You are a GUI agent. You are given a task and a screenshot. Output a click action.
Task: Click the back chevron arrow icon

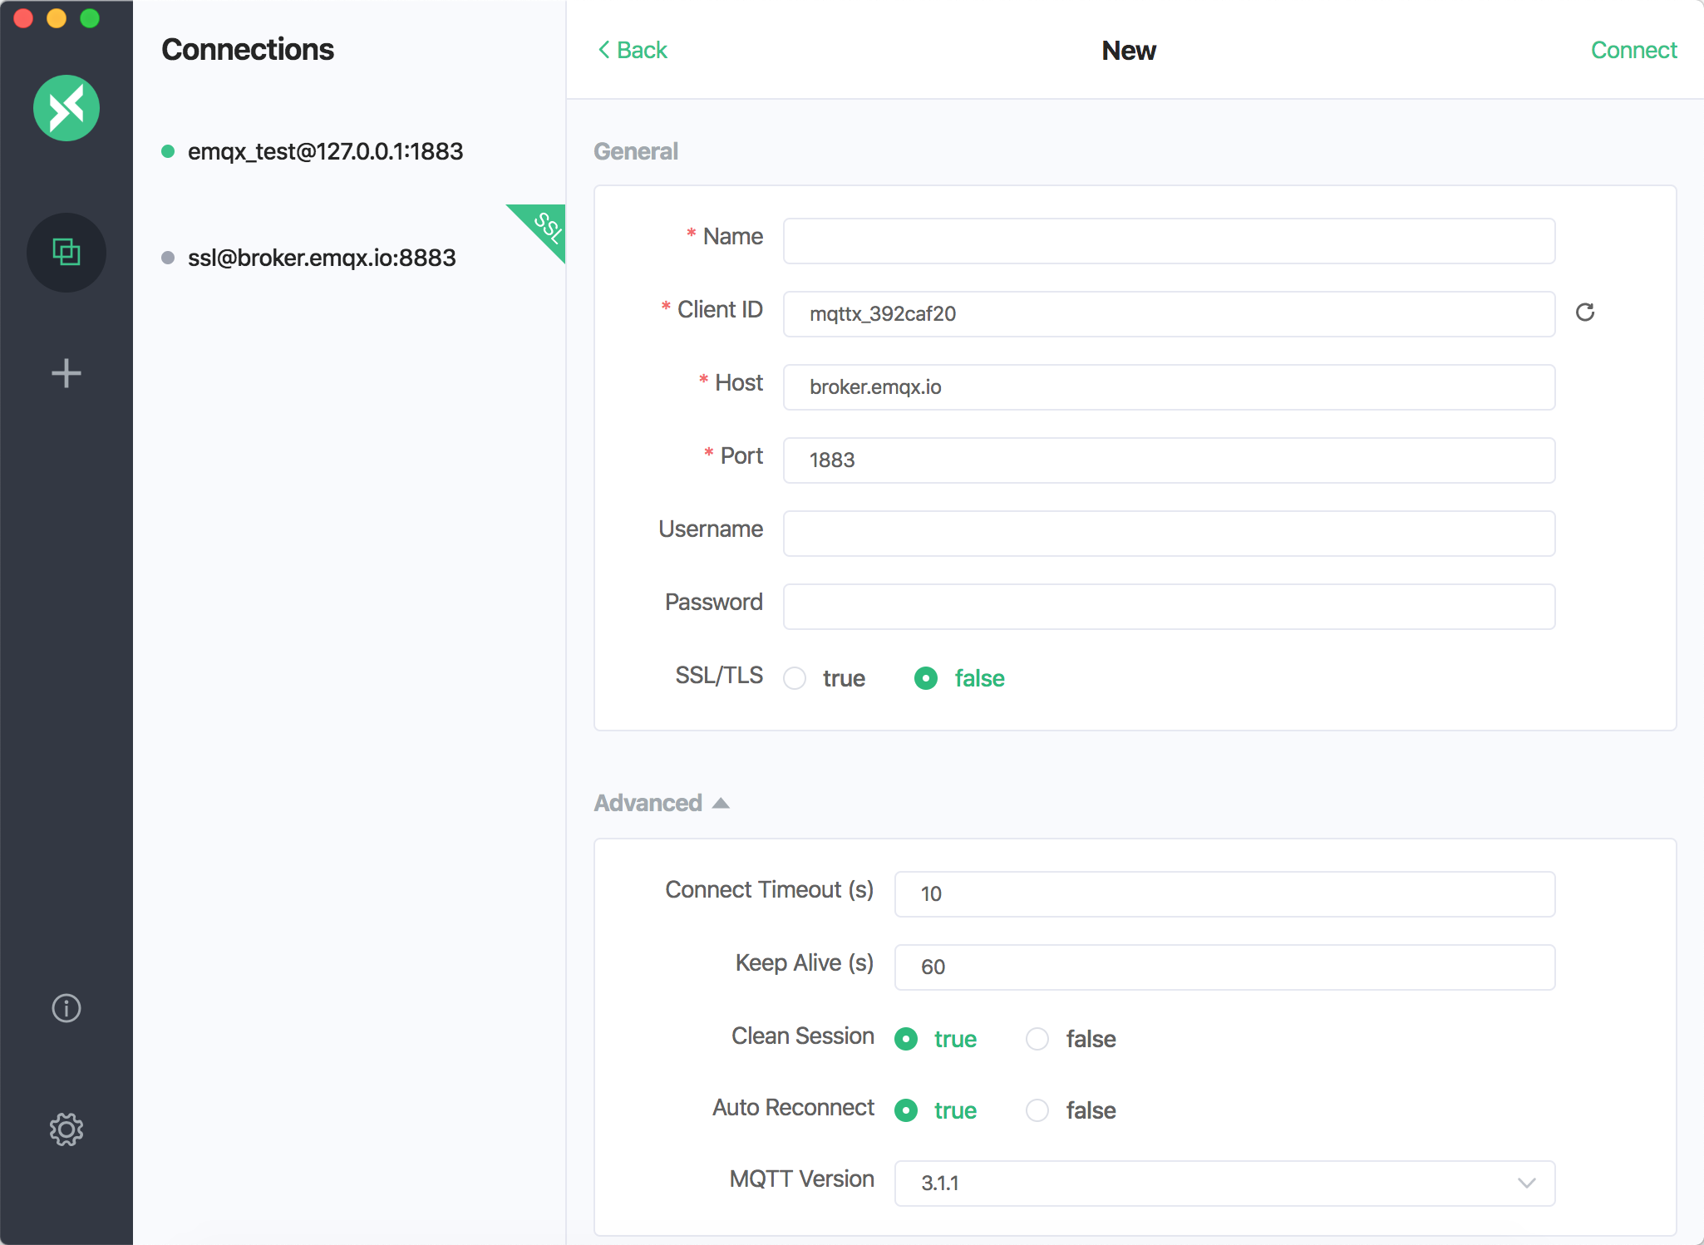(603, 50)
